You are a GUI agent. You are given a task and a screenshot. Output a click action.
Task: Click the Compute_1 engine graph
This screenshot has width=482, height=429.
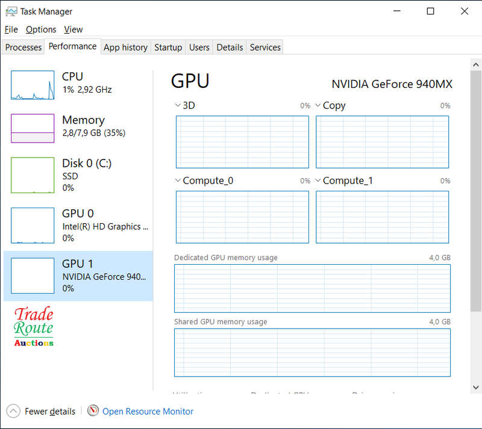(x=382, y=217)
